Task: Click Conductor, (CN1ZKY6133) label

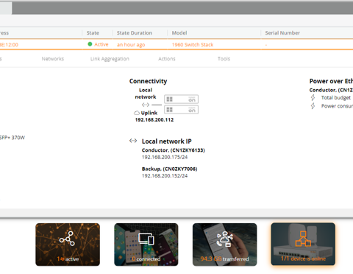Action: click(174, 150)
